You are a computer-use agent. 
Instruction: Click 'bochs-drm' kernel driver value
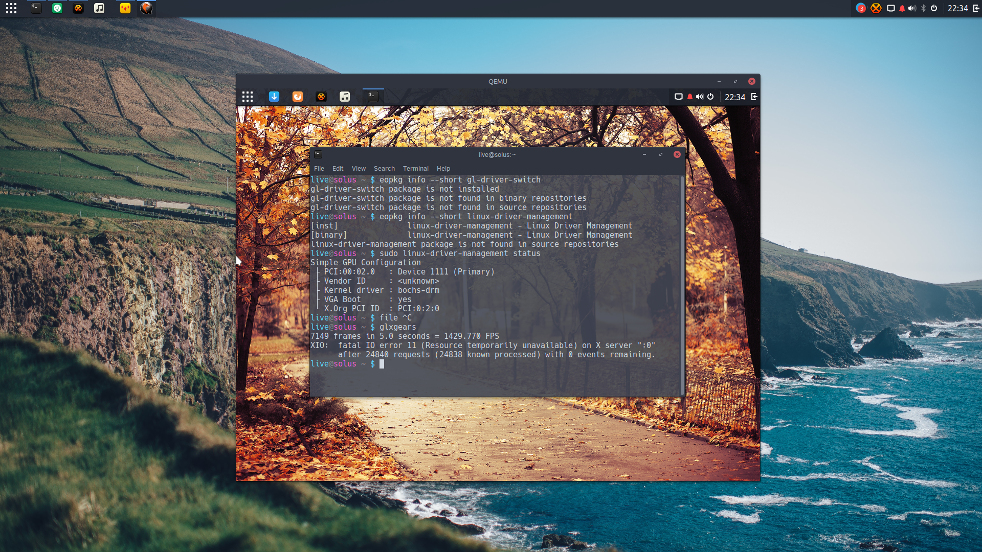[x=418, y=290]
